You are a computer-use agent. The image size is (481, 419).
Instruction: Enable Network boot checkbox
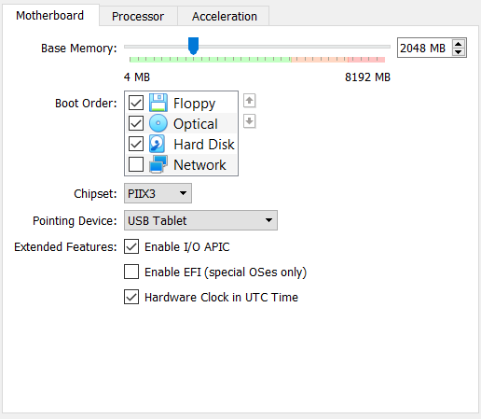click(x=136, y=164)
